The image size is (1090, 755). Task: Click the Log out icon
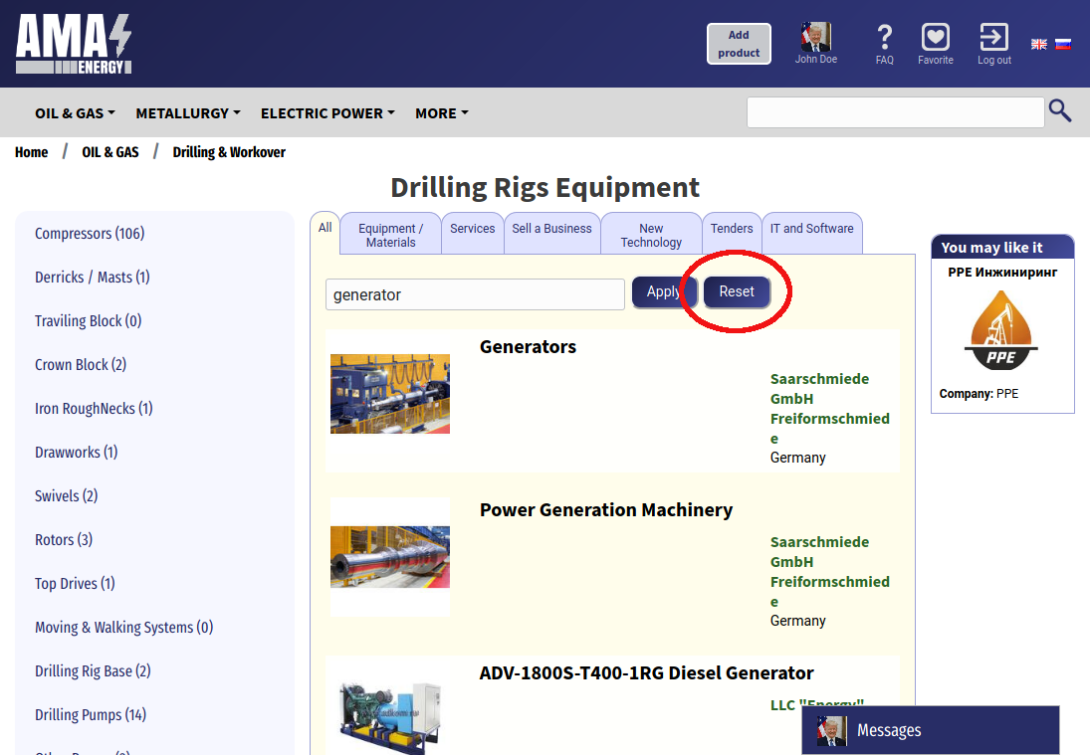[x=993, y=38]
